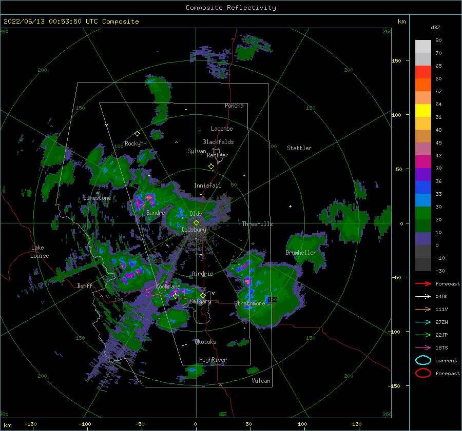
Task: Click the Cochrane label
Action: [x=168, y=286]
